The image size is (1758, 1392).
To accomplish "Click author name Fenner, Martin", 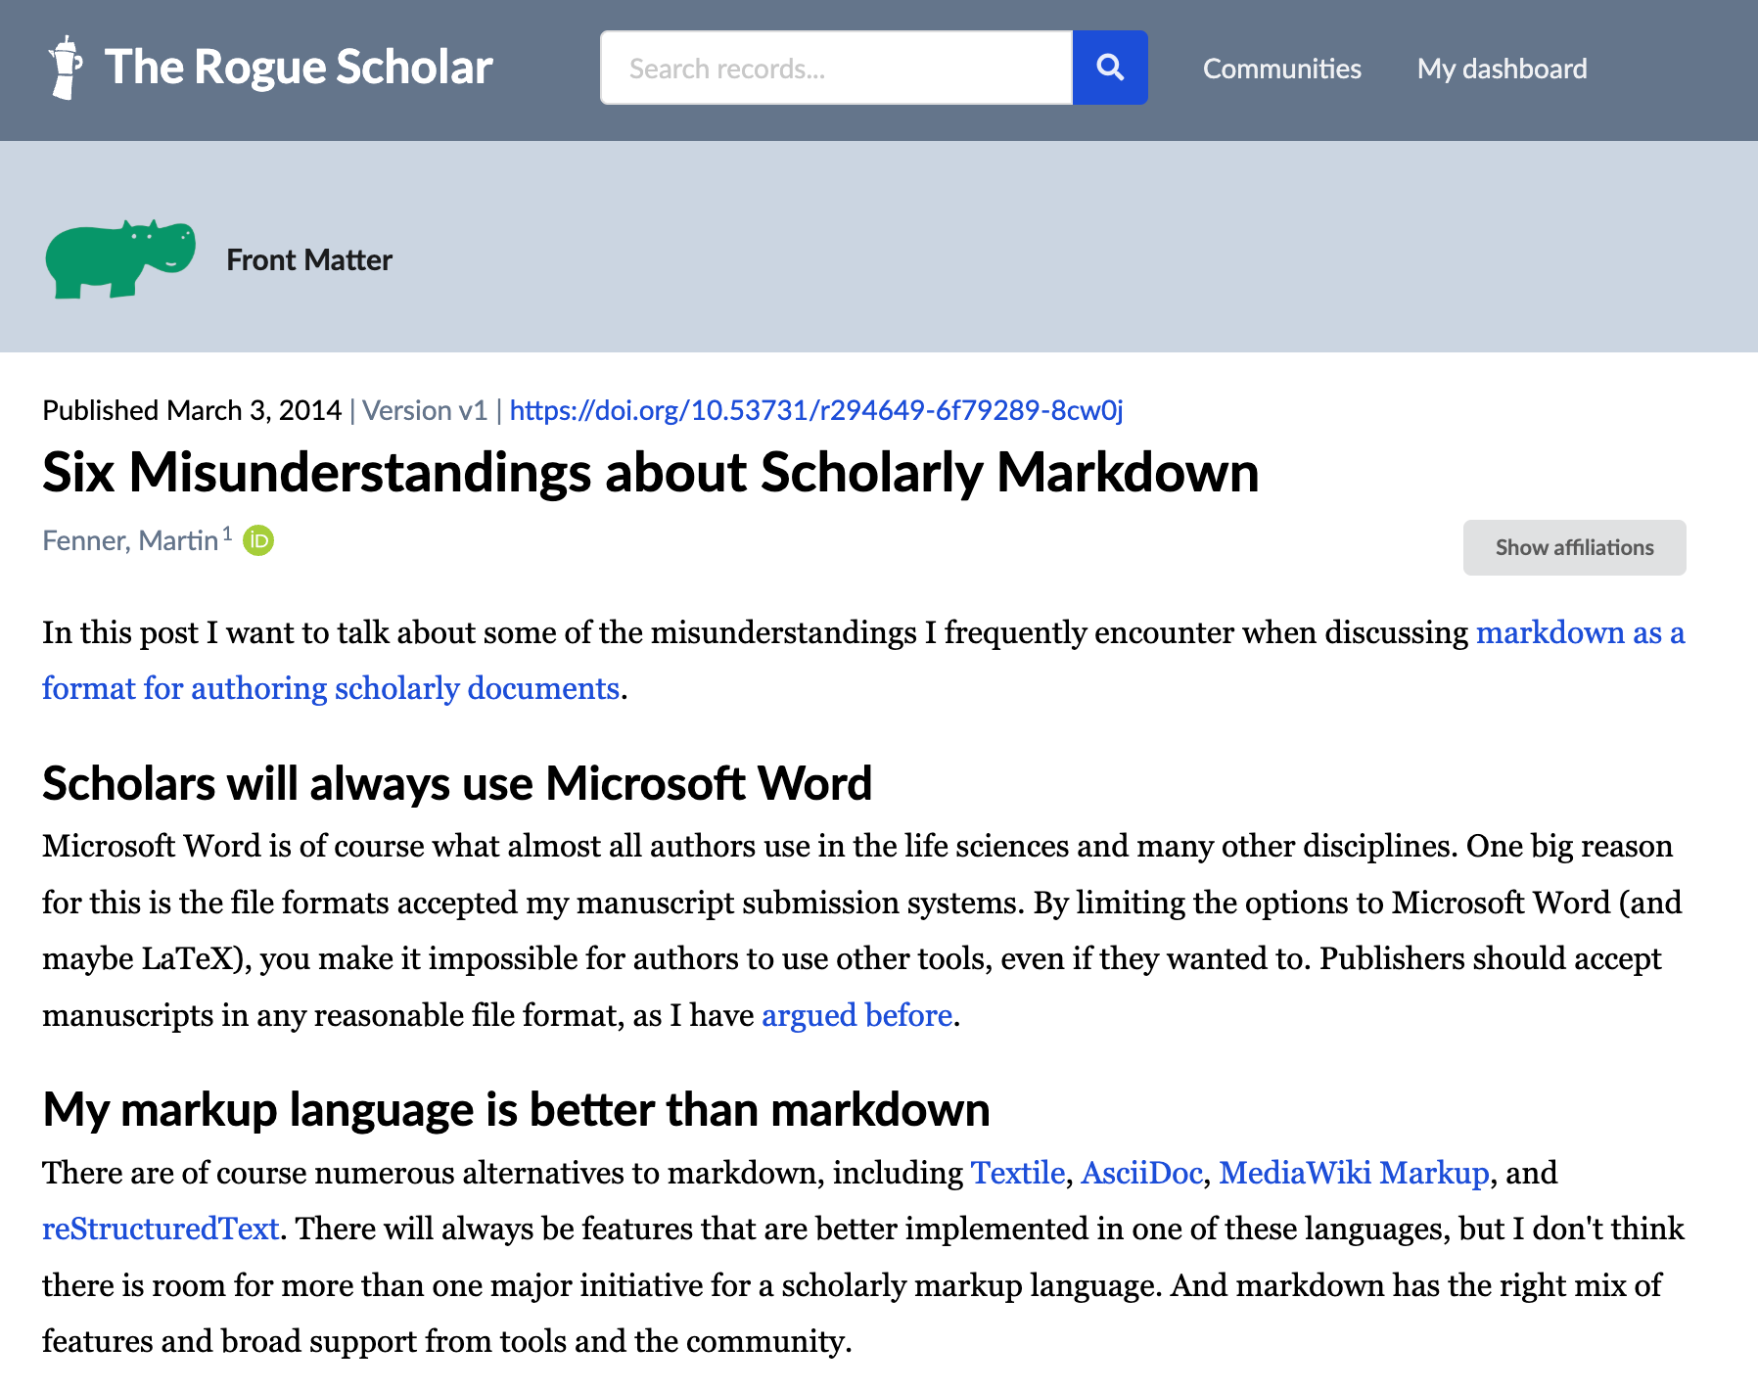I will point(130,540).
